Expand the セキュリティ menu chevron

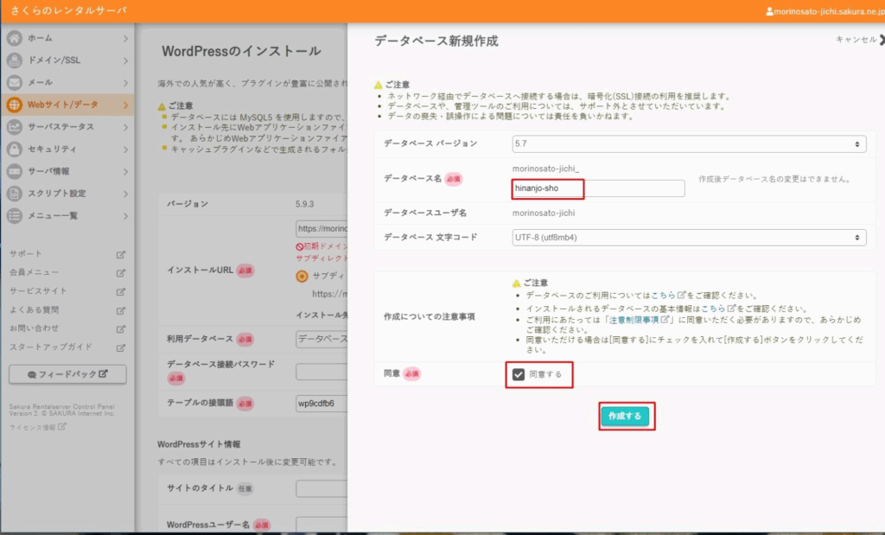(125, 150)
